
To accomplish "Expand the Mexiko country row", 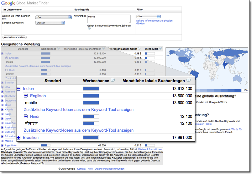I will 2,141.
